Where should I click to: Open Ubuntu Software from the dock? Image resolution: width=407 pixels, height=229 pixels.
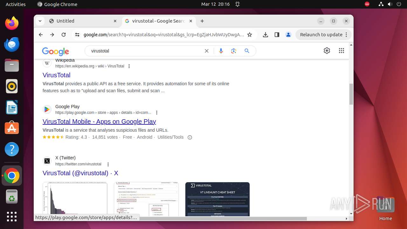[12, 128]
